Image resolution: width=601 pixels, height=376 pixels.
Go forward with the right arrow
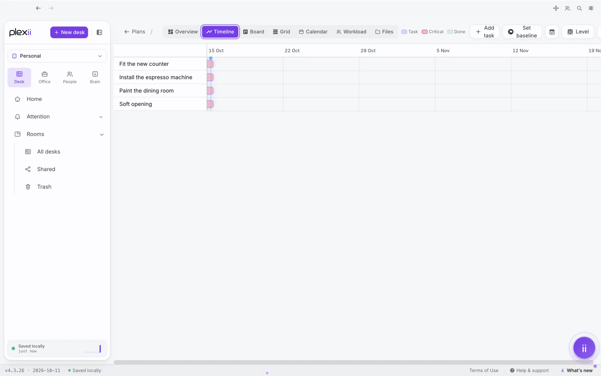(x=51, y=8)
